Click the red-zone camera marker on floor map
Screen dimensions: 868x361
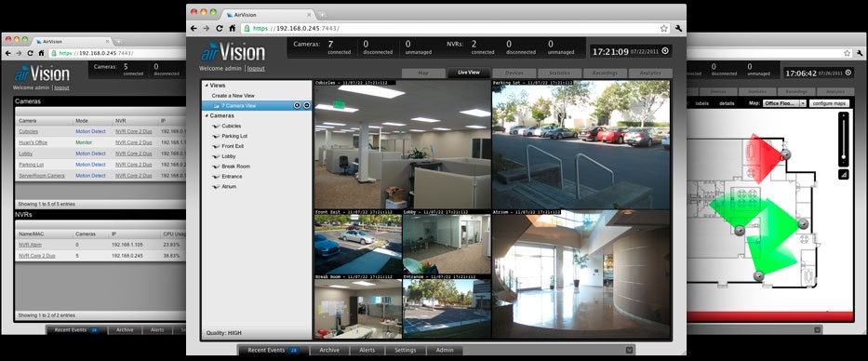click(x=785, y=154)
